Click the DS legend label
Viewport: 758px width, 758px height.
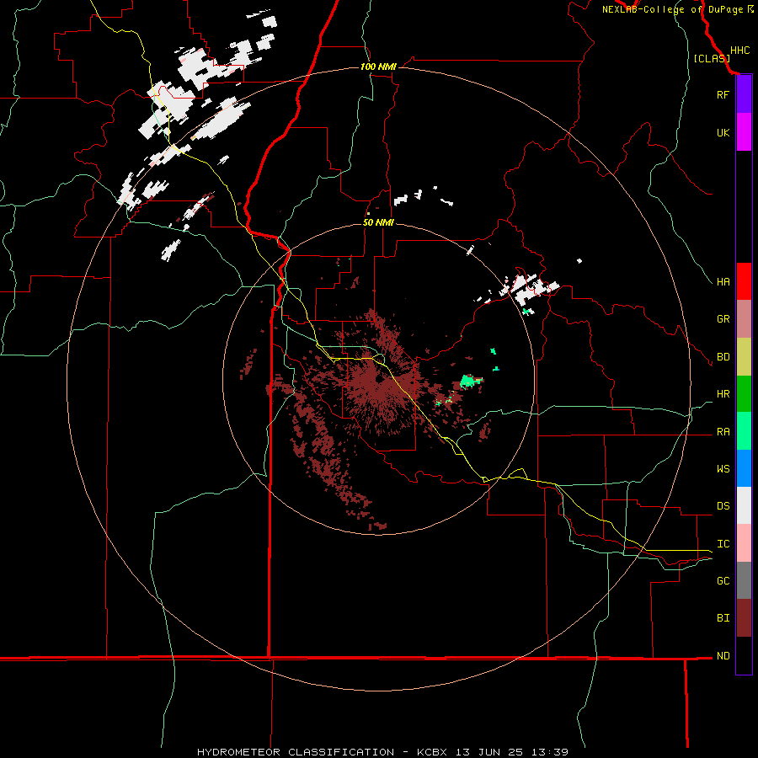pos(723,506)
